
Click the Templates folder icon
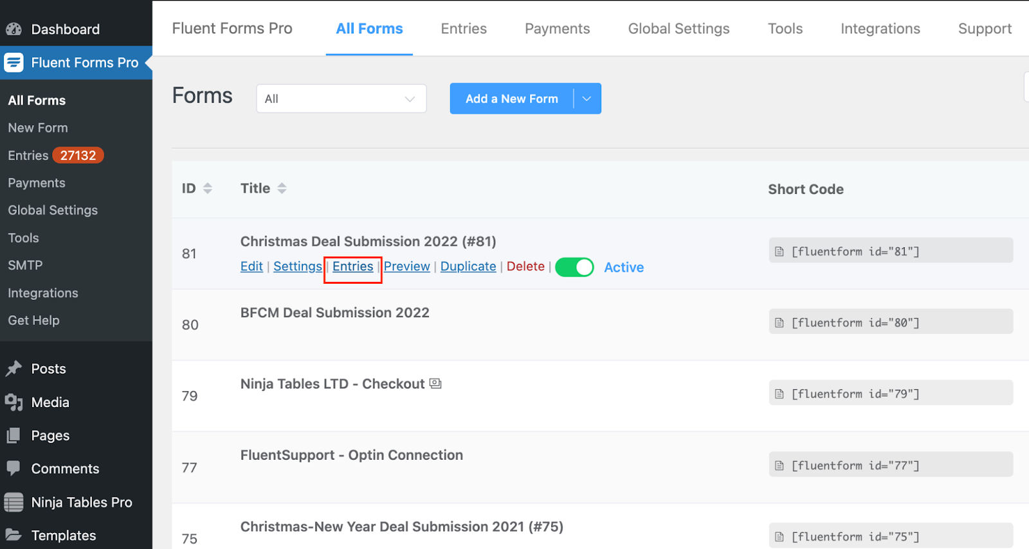pos(14,535)
